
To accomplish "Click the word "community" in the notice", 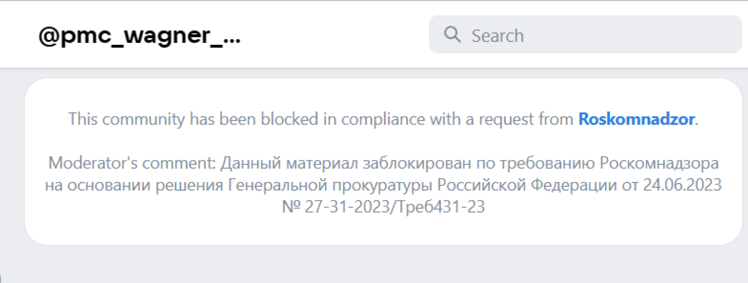I will click(x=143, y=119).
